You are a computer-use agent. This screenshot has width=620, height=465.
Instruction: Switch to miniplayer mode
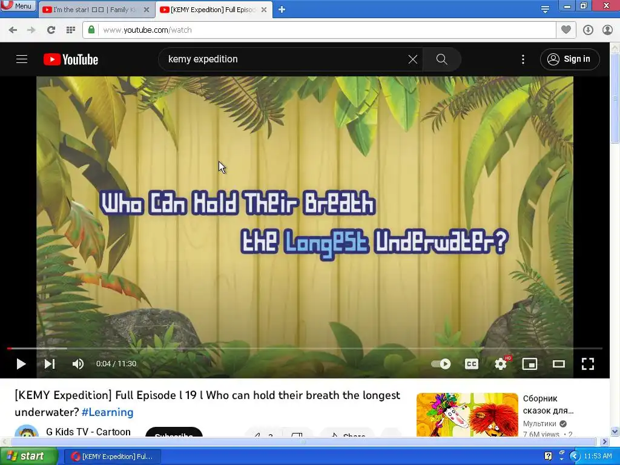click(x=529, y=364)
